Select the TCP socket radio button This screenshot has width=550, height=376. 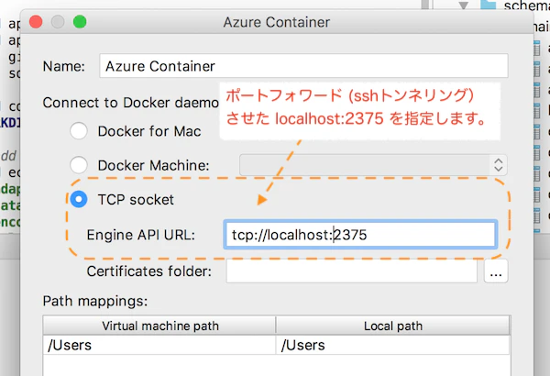tap(79, 199)
